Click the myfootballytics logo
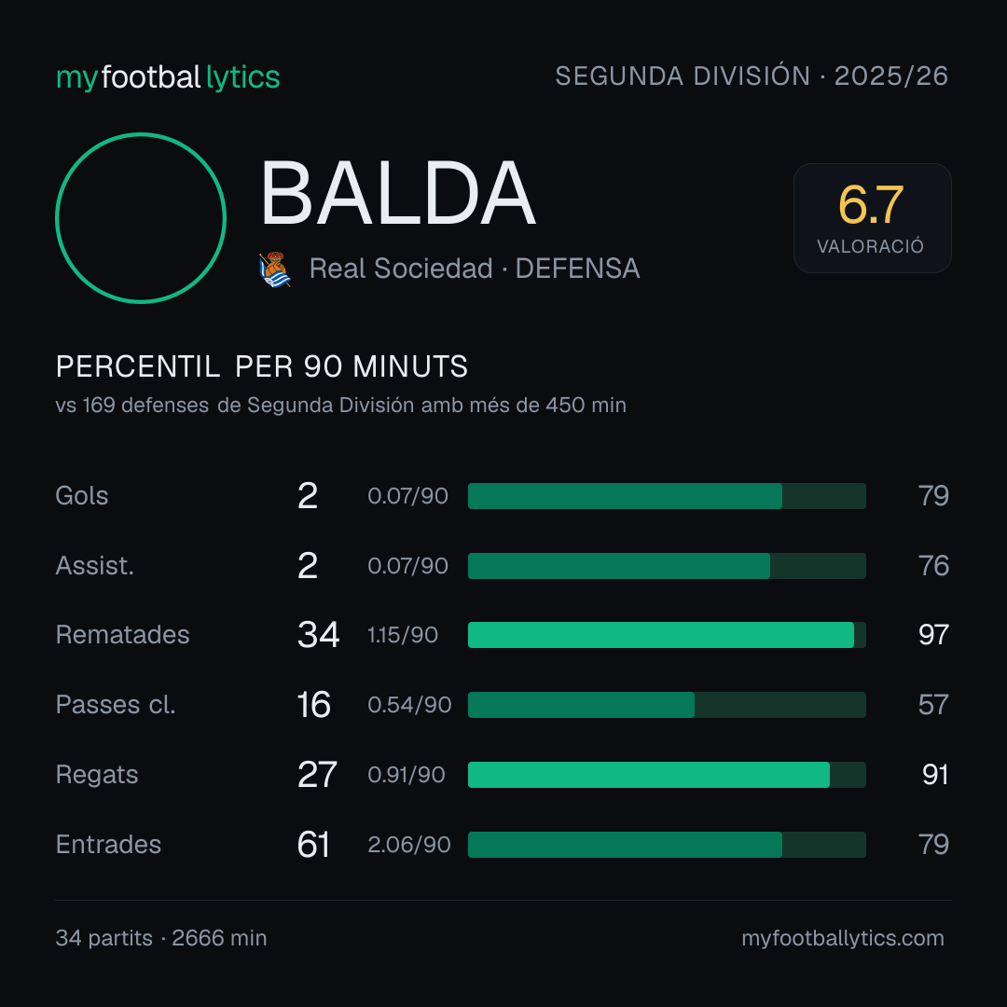 [168, 77]
